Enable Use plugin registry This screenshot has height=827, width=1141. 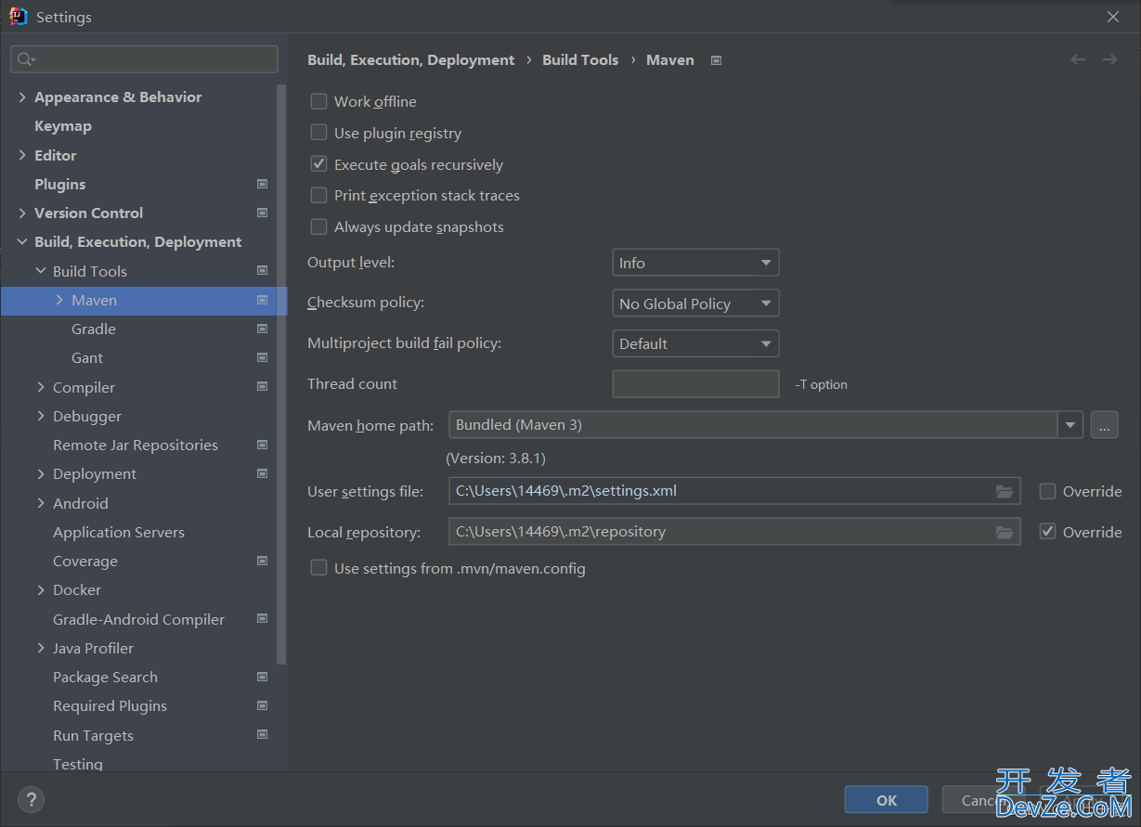[x=318, y=133]
